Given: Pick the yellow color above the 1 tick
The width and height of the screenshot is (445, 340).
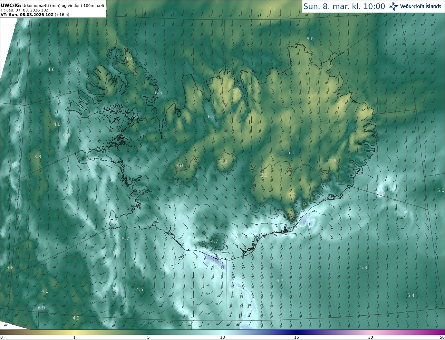Looking at the screenshot, I should click(74, 332).
